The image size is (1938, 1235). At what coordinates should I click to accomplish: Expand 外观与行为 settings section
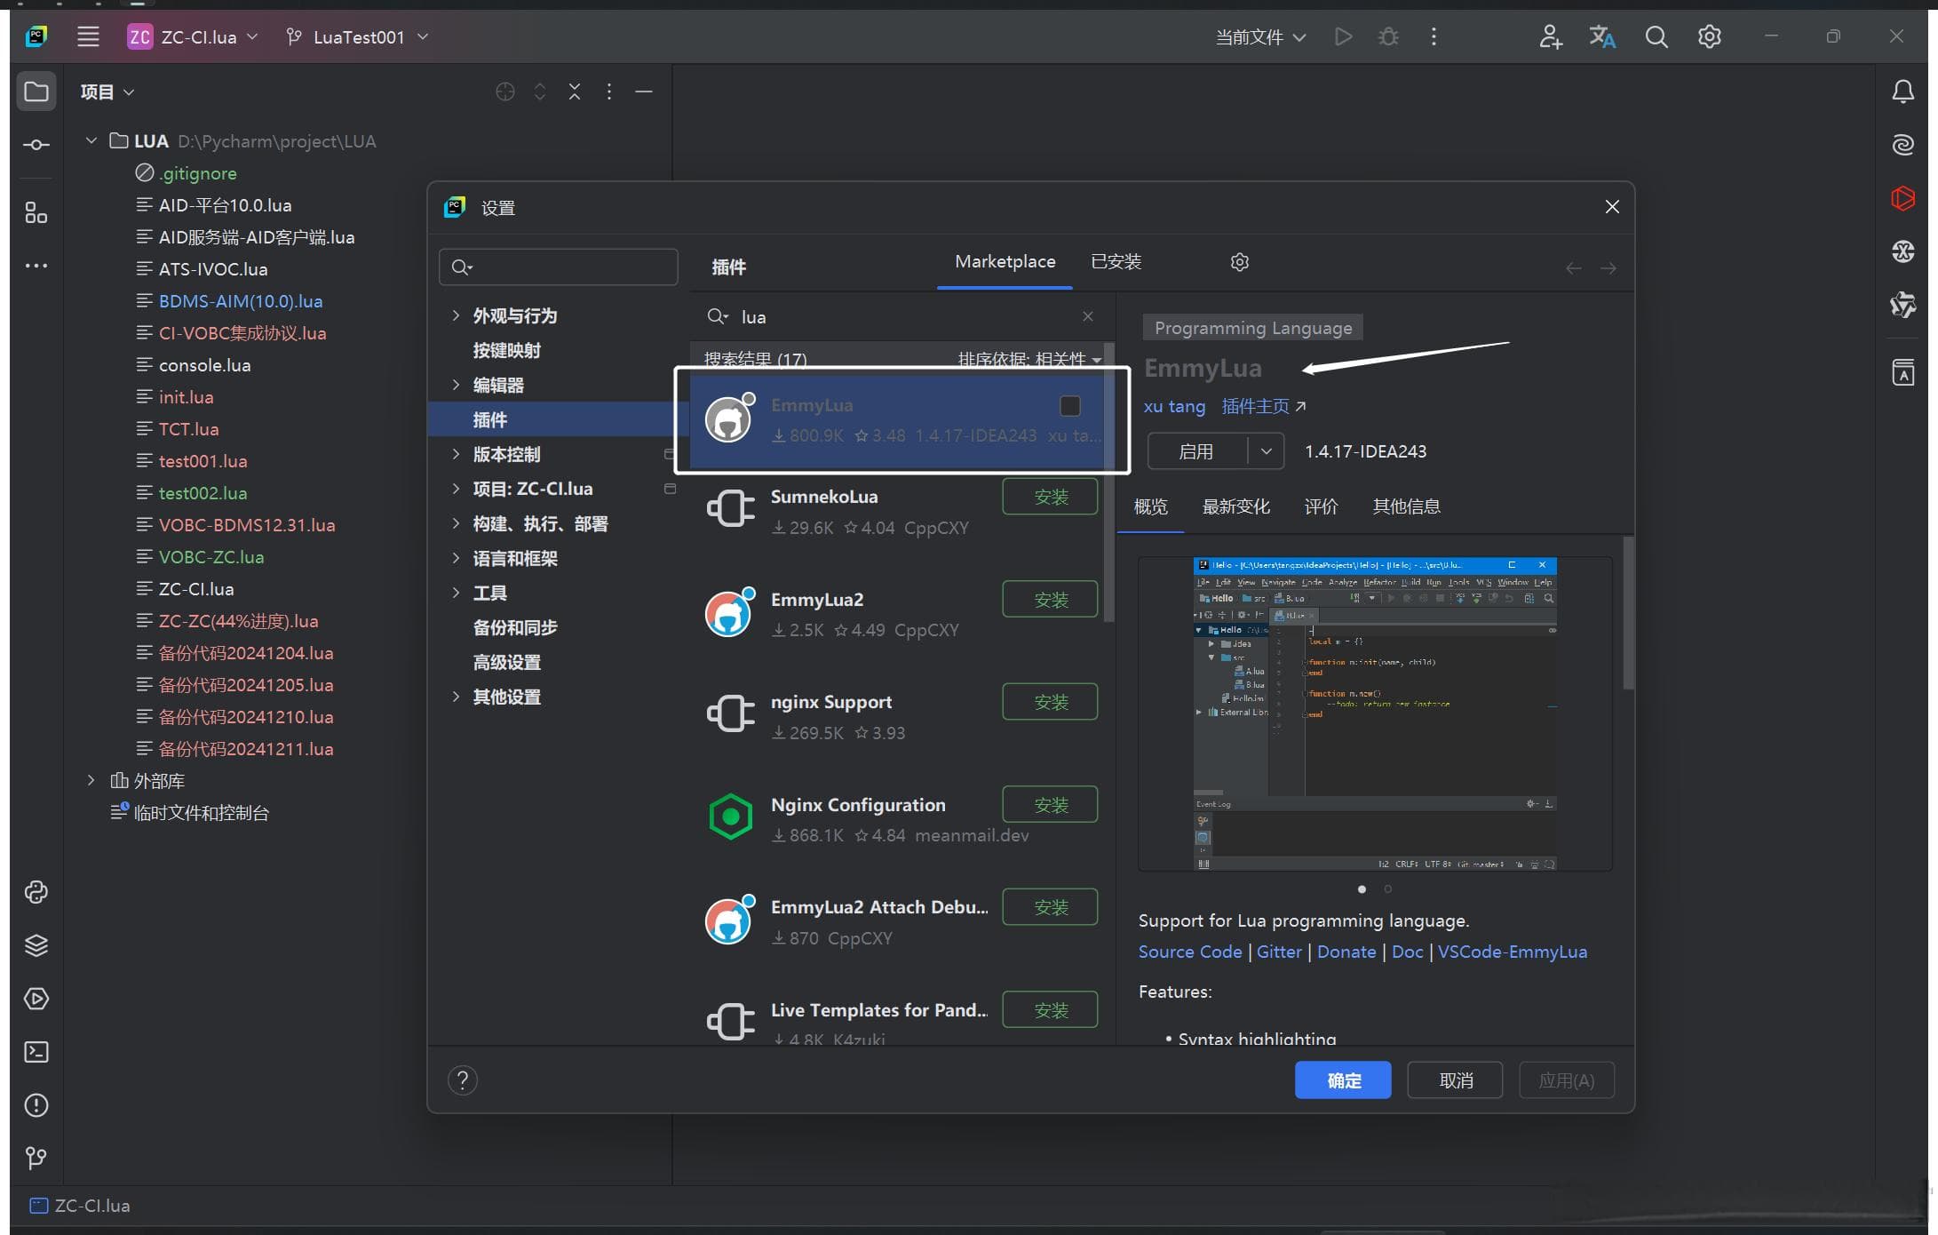tap(456, 315)
